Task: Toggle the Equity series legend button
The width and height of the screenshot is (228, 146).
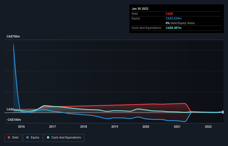Action: (x=33, y=138)
